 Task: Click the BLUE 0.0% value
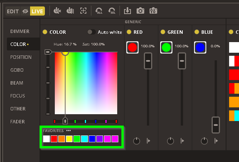(x=215, y=46)
